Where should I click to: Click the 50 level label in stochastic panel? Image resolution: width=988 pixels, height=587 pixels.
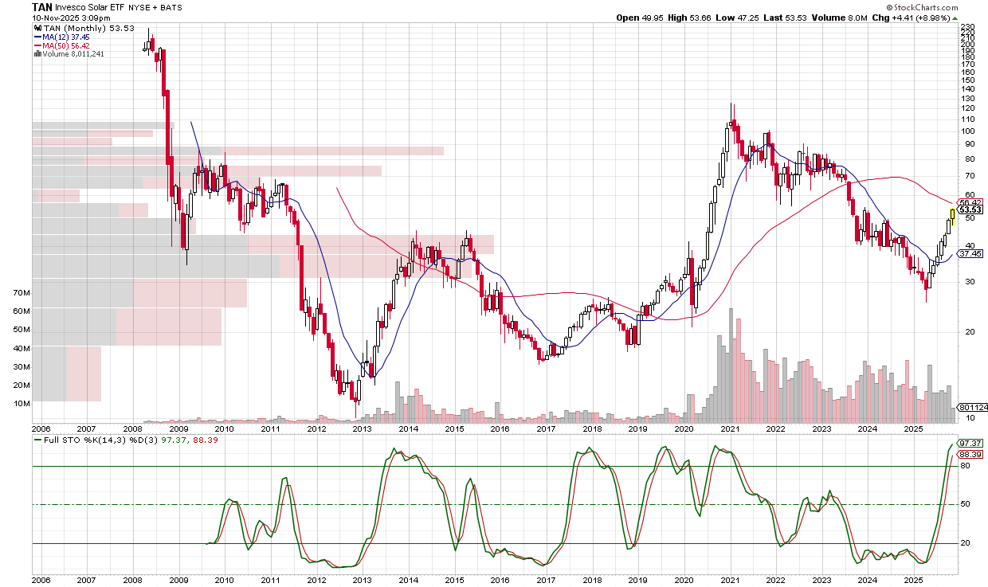(964, 504)
